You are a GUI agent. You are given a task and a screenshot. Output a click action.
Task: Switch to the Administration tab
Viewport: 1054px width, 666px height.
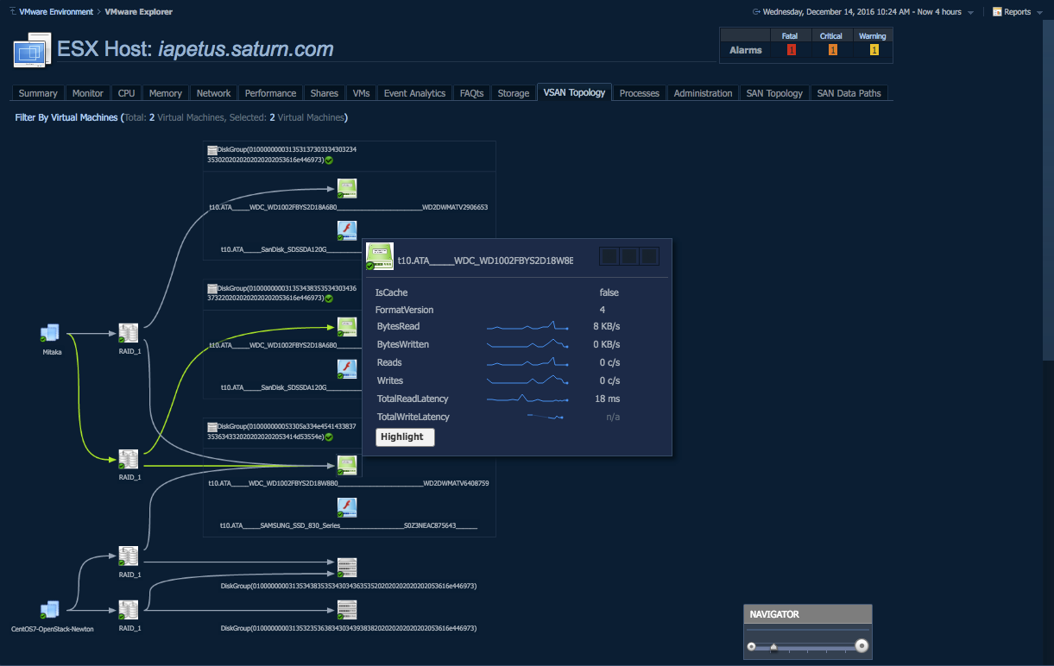[x=704, y=93]
